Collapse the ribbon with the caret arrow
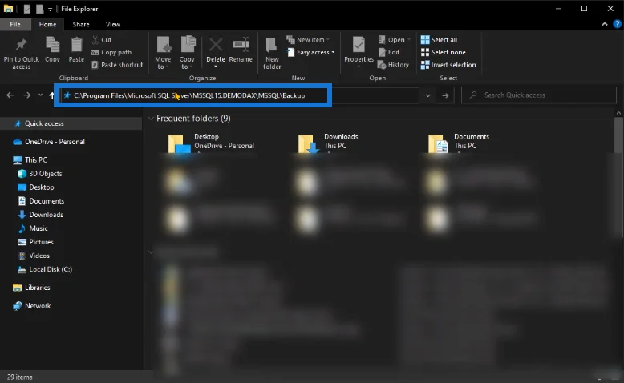 (605, 24)
